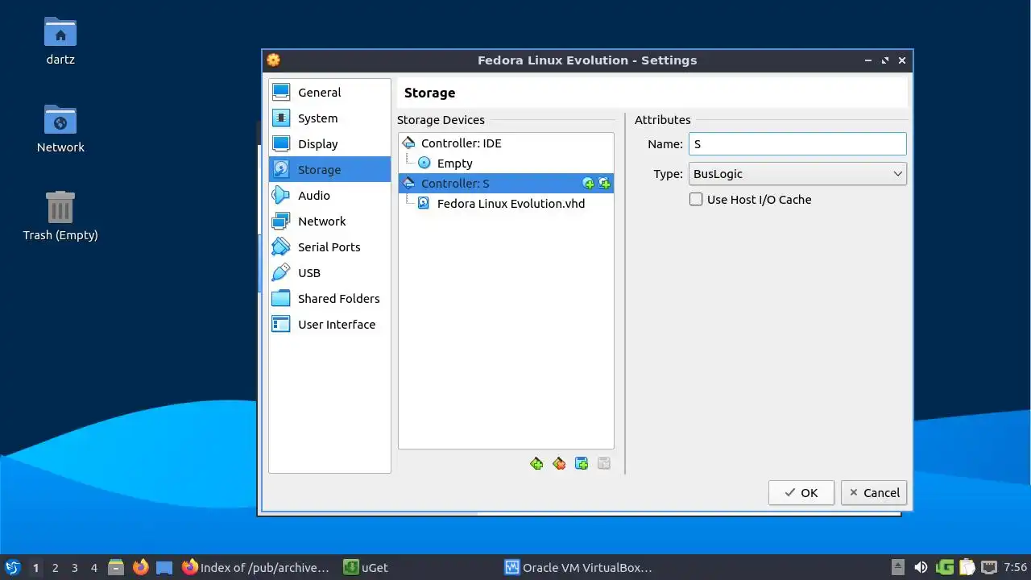
Task: Click the Shared Folders icon
Action: pyautogui.click(x=281, y=299)
